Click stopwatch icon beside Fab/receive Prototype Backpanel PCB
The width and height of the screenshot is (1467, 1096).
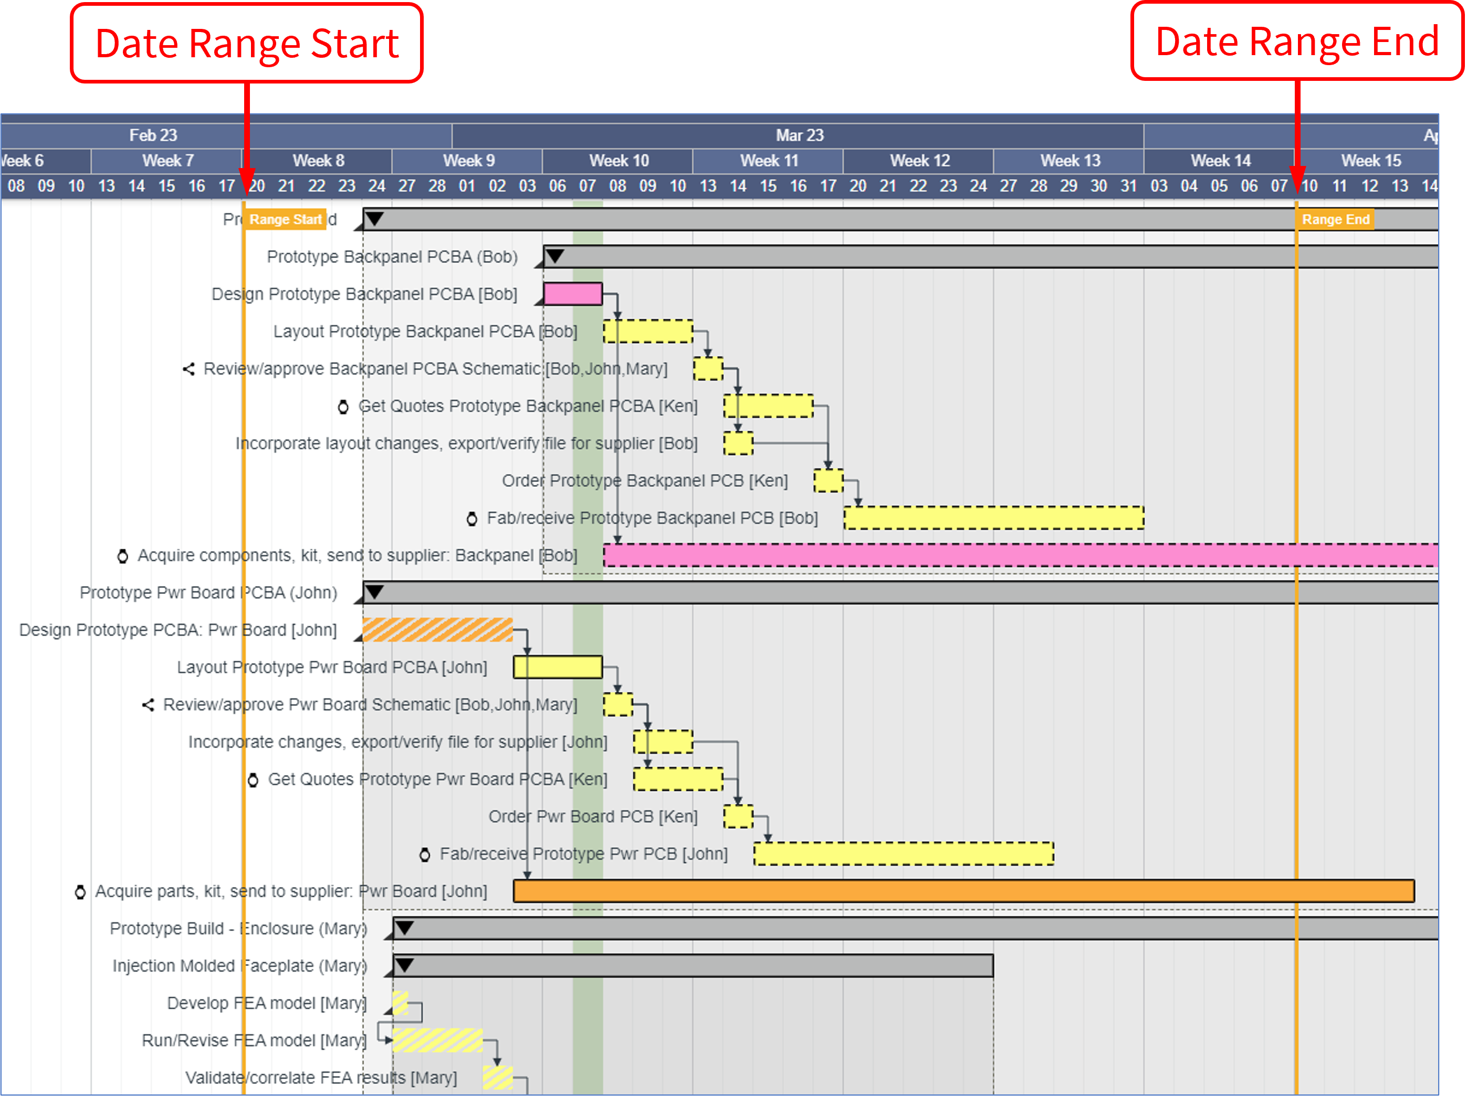click(x=471, y=519)
